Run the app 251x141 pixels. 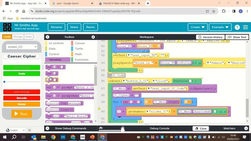(22, 114)
